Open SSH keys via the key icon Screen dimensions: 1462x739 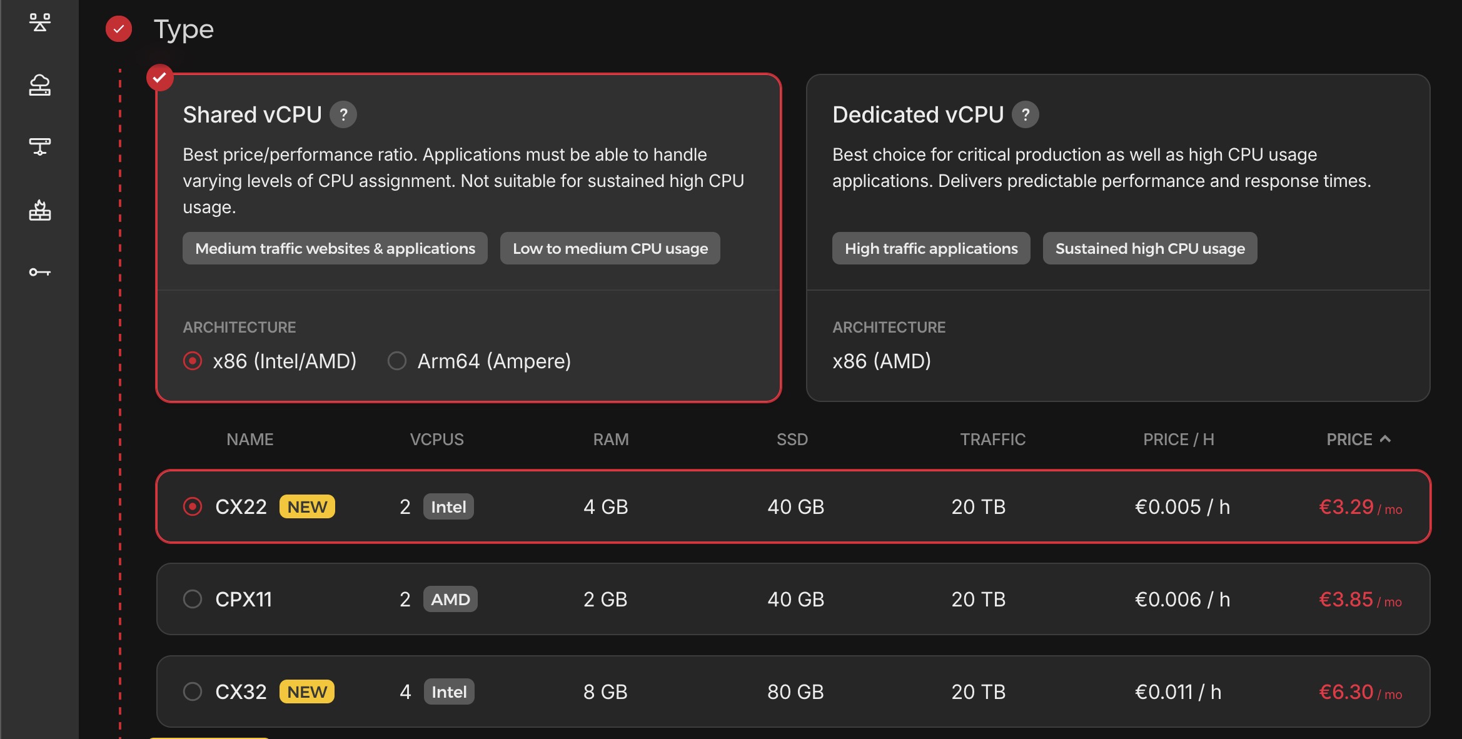tap(39, 272)
